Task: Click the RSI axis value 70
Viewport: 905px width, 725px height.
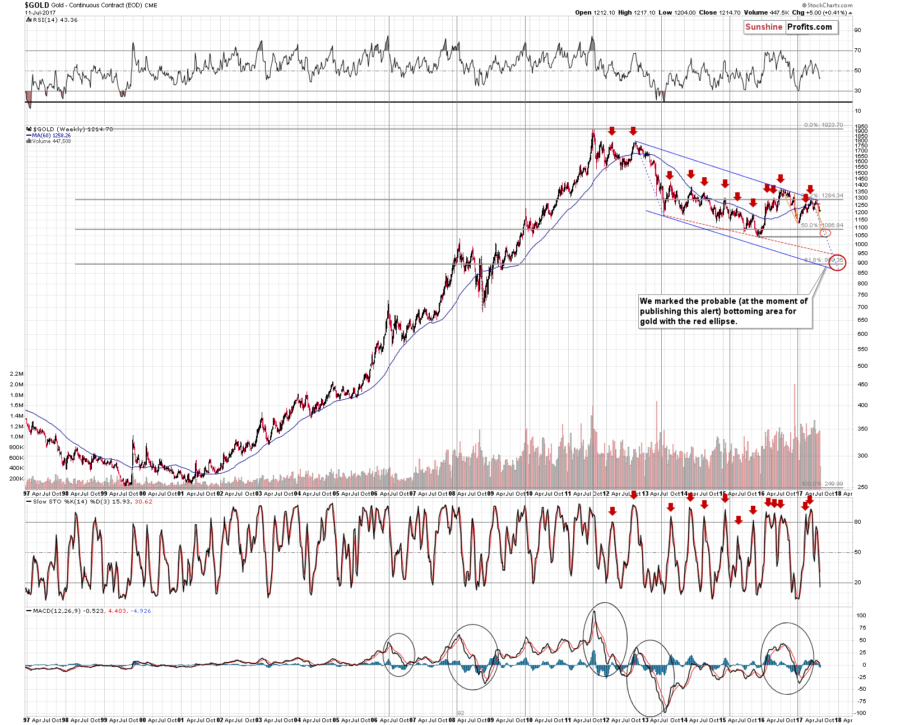Action: click(857, 50)
